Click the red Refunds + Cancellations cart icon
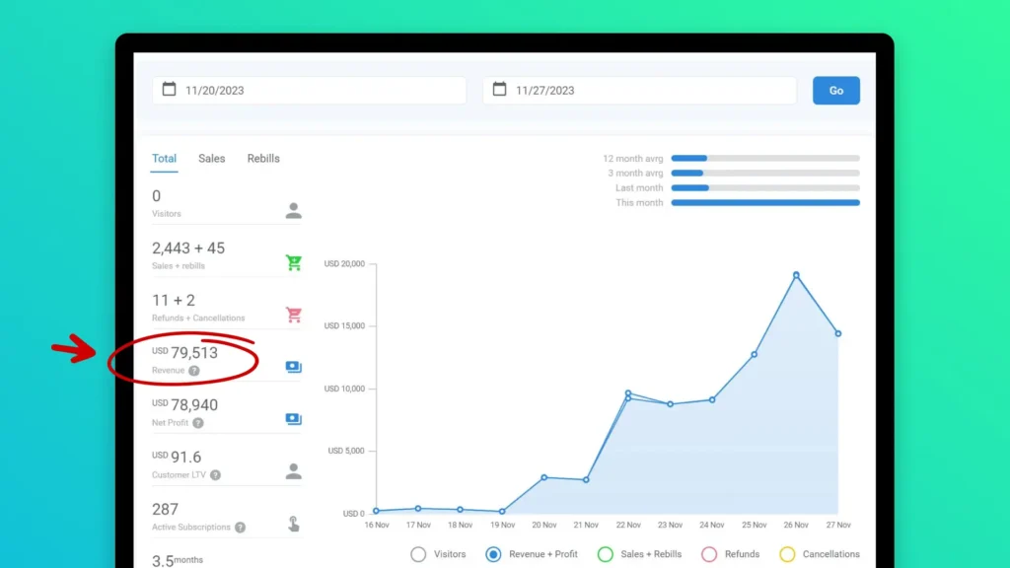This screenshot has height=568, width=1010. click(293, 316)
